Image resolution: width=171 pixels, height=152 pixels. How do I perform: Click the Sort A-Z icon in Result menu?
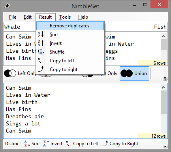tap(41, 35)
